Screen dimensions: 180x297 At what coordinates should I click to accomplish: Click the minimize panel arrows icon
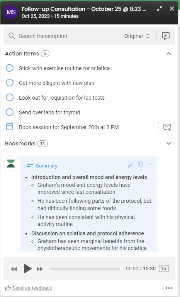[x=160, y=9]
